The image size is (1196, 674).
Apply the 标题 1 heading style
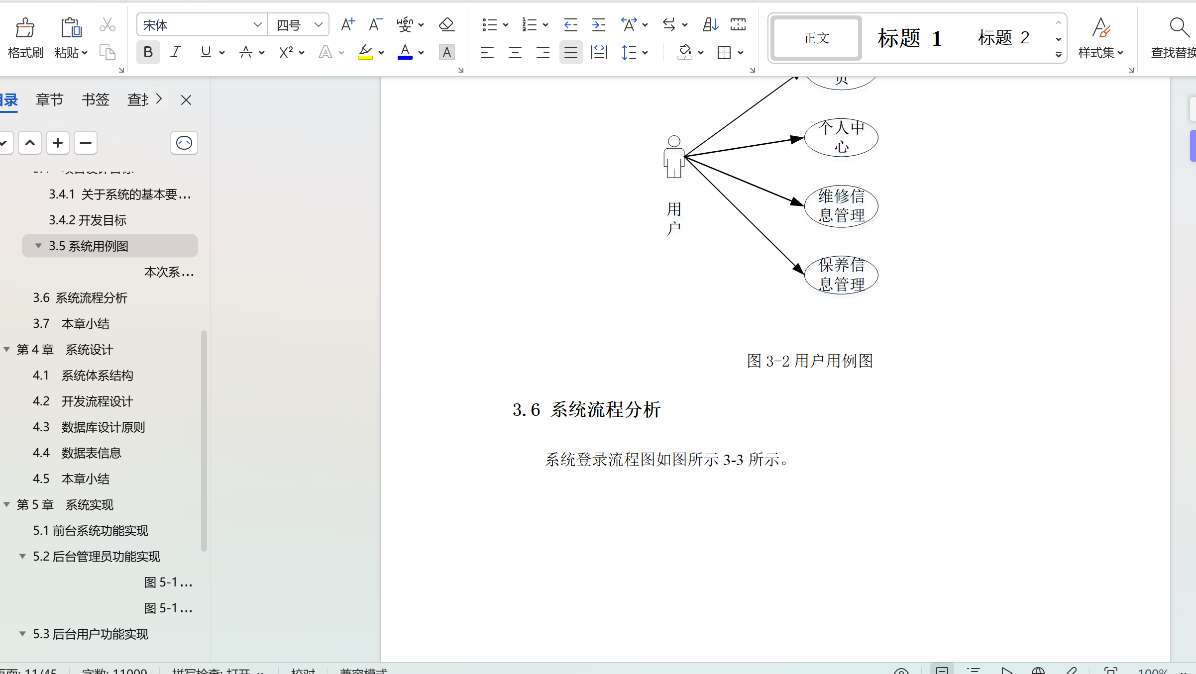click(x=910, y=38)
